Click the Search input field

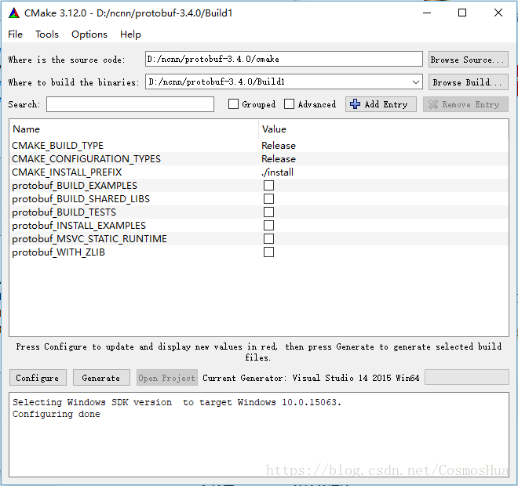130,104
